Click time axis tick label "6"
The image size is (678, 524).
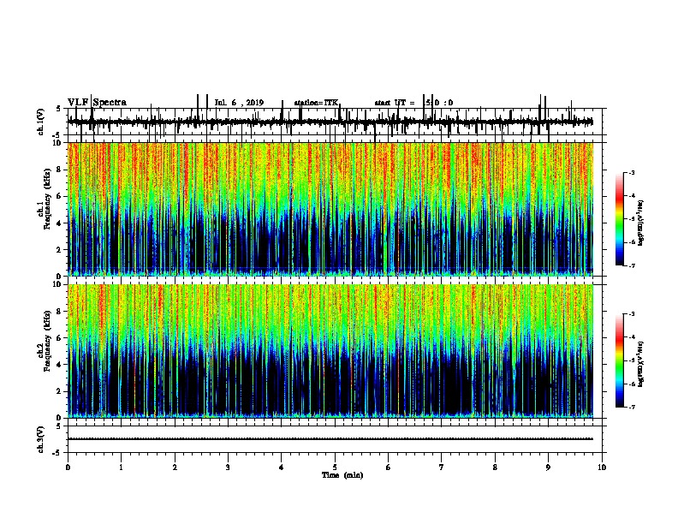coord(389,467)
